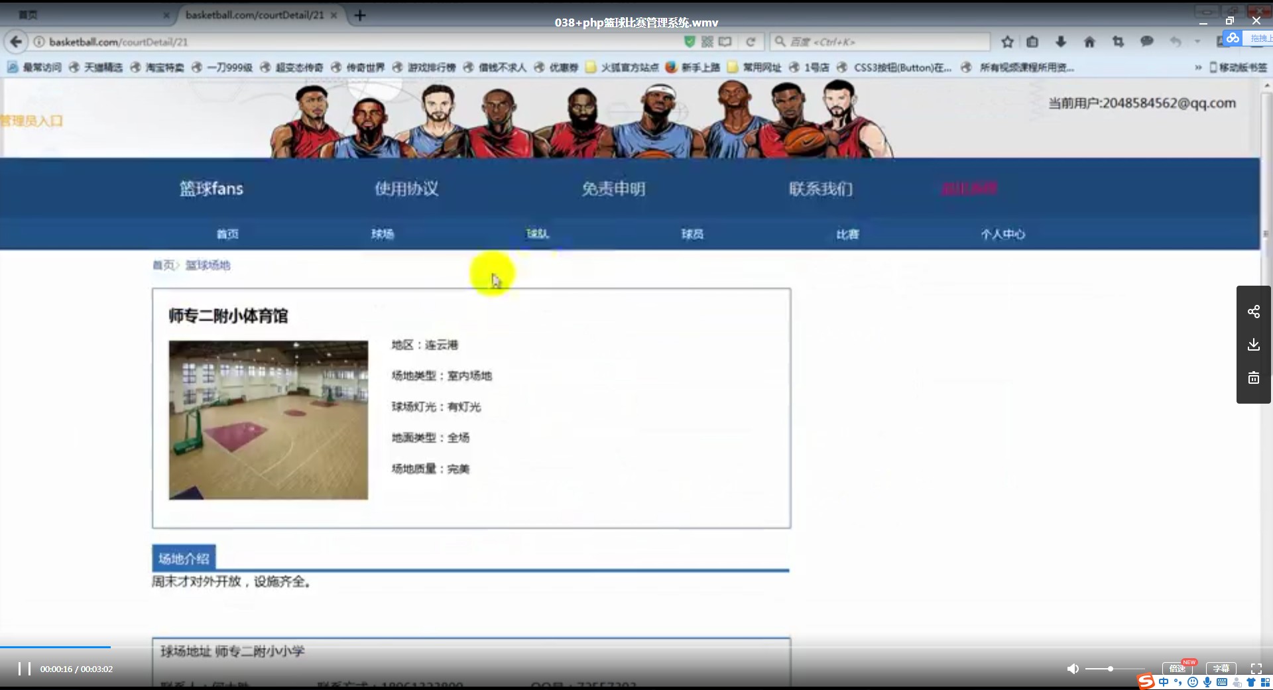Viewport: 1273px width, 690px height.
Task: Go to 球队 in the sub navigation
Action: click(538, 234)
